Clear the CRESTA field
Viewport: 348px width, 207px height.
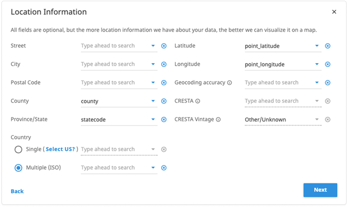pyautogui.click(x=328, y=101)
